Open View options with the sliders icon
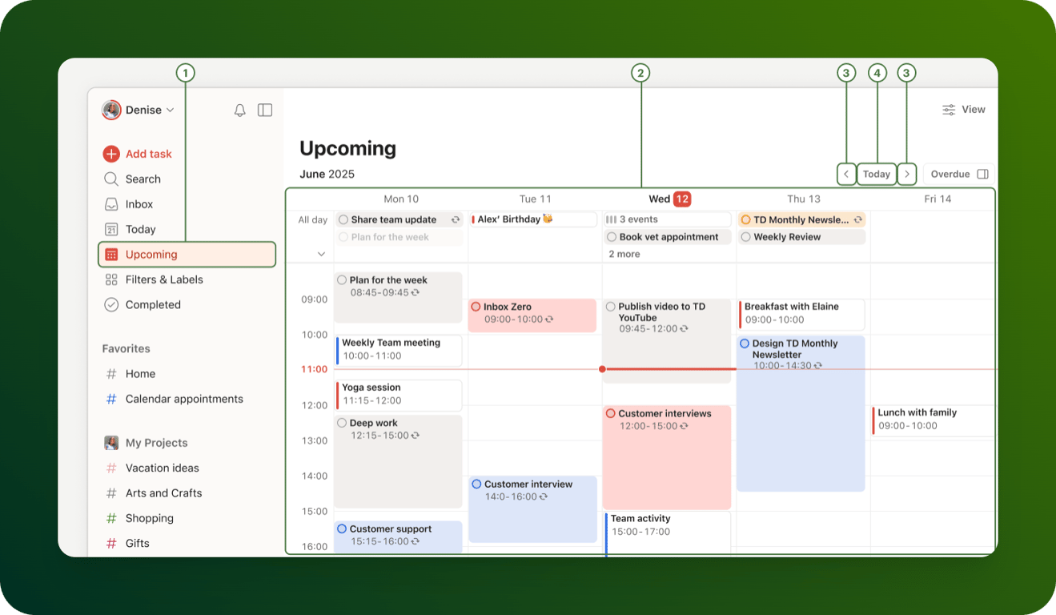Viewport: 1056px width, 615px height. point(949,109)
